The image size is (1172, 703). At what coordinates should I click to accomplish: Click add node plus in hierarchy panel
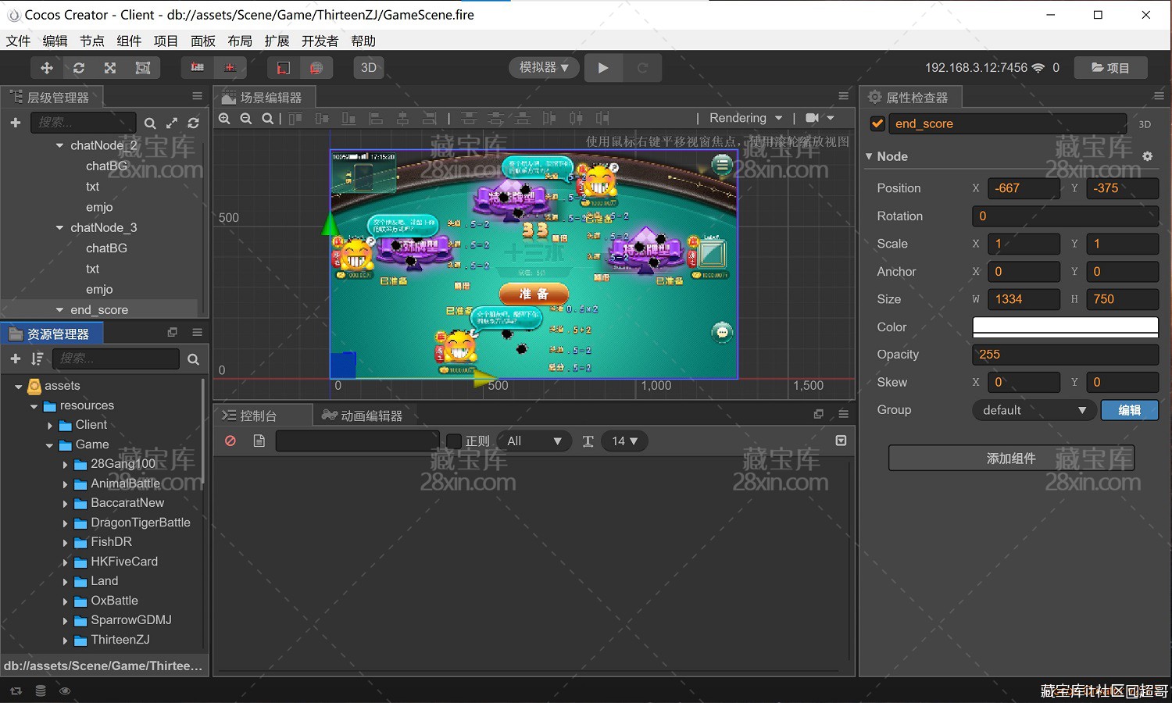click(x=15, y=123)
